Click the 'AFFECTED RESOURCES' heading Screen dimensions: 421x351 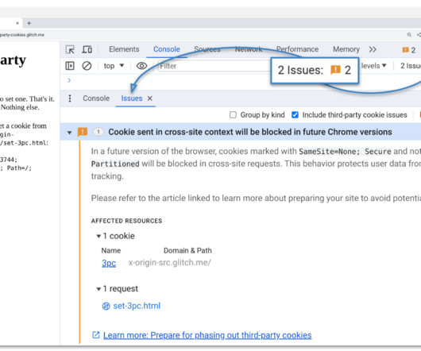tap(126, 221)
